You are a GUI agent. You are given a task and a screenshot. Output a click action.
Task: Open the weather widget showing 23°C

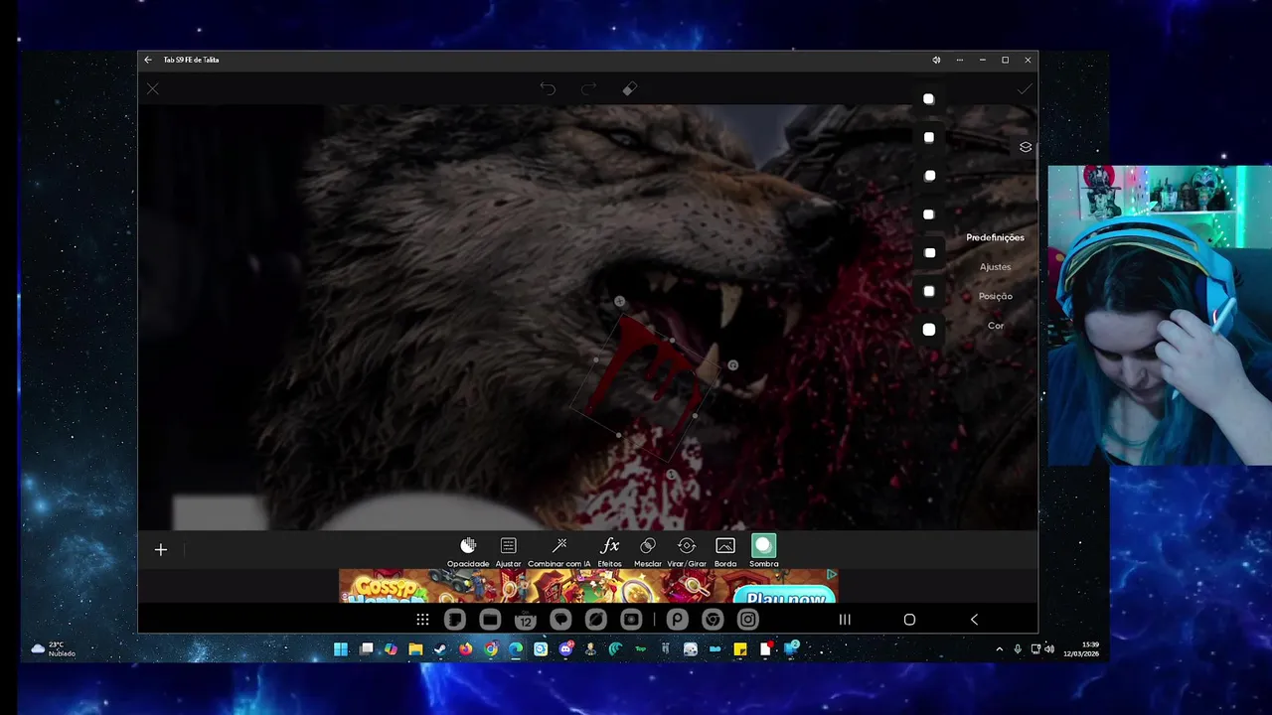[54, 649]
